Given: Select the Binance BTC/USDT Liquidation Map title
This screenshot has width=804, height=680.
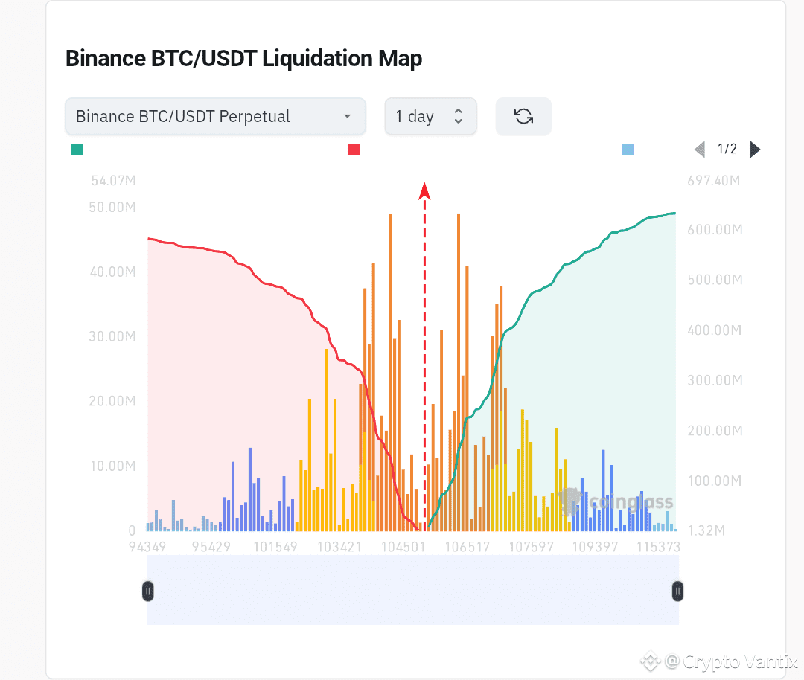Looking at the screenshot, I should [x=243, y=58].
